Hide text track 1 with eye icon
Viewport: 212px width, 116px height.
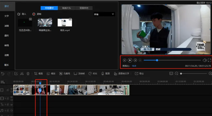(x=11, y=105)
